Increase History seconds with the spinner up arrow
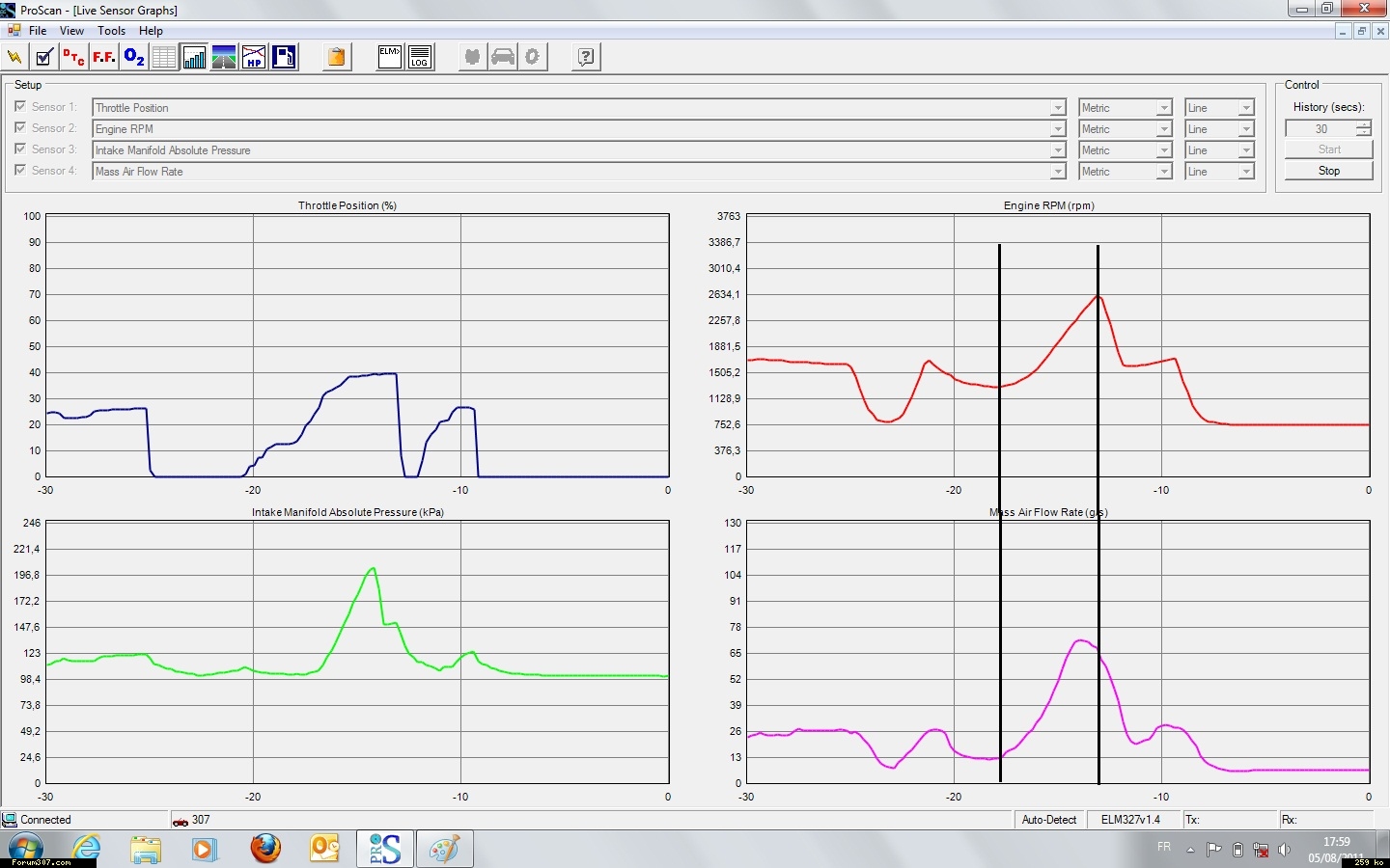 [1363, 124]
